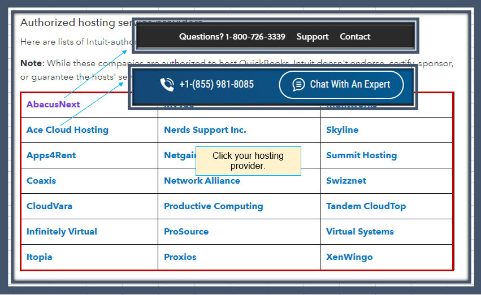The width and height of the screenshot is (481, 295).
Task: Select Infinitely Virtual provider
Action: pos(62,232)
